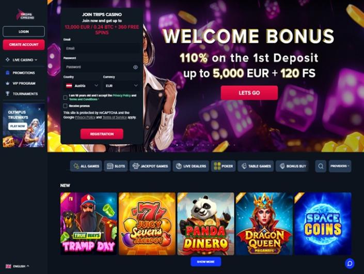Open the Panda Dinero game thumbnail
The width and height of the screenshot is (364, 274).
coord(205,223)
